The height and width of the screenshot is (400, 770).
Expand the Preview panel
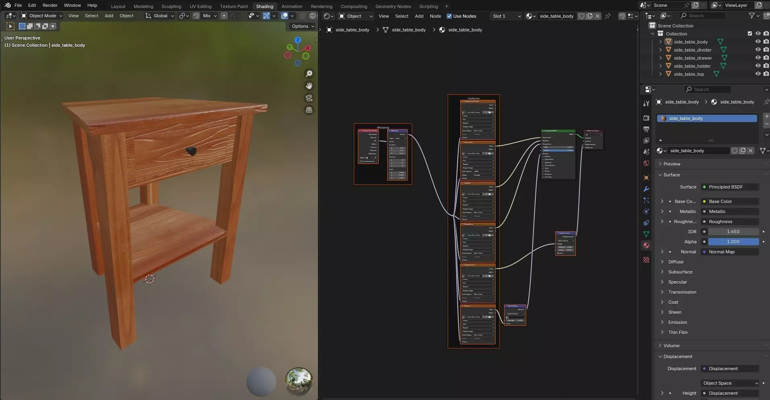pyautogui.click(x=672, y=164)
